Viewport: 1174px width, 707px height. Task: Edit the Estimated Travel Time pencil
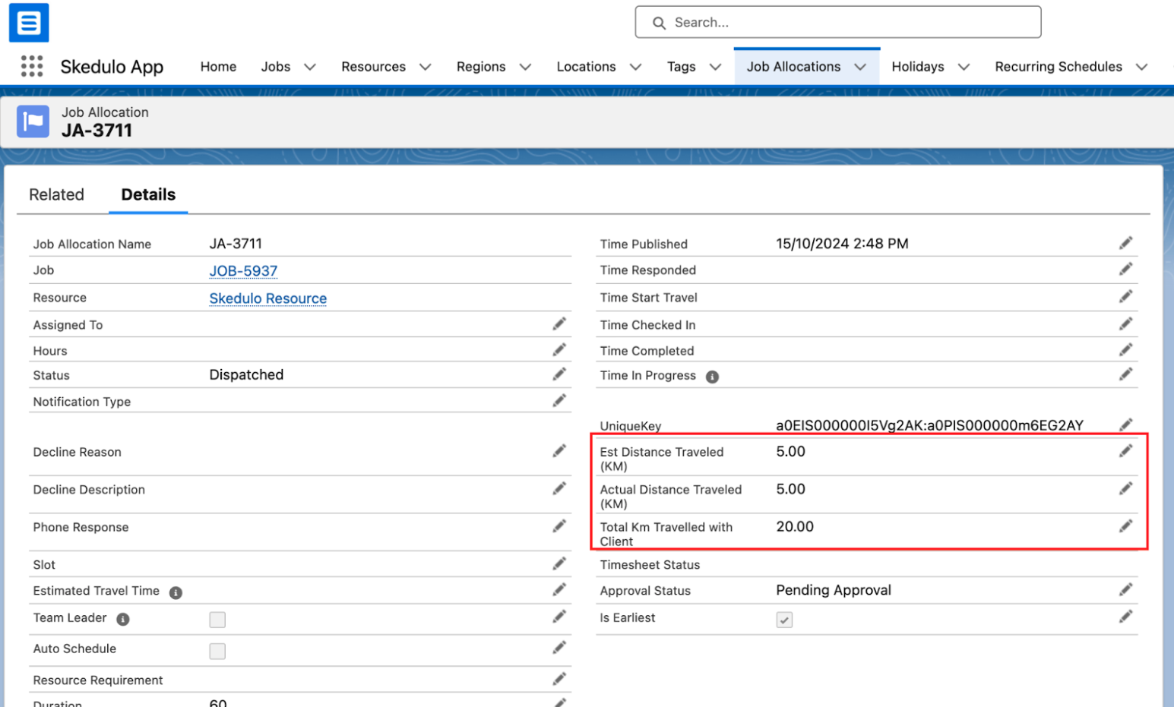(x=559, y=590)
